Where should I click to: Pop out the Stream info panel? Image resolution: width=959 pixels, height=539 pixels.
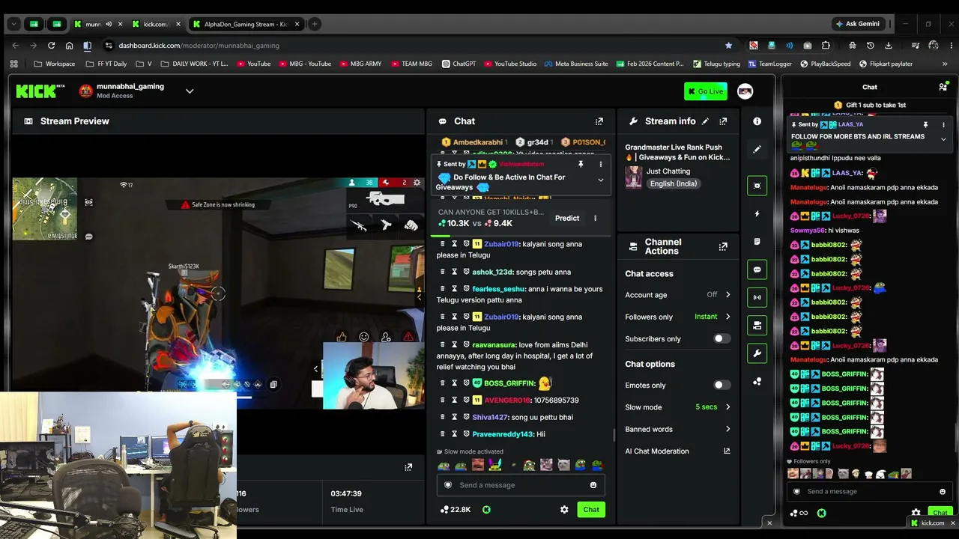(x=723, y=121)
